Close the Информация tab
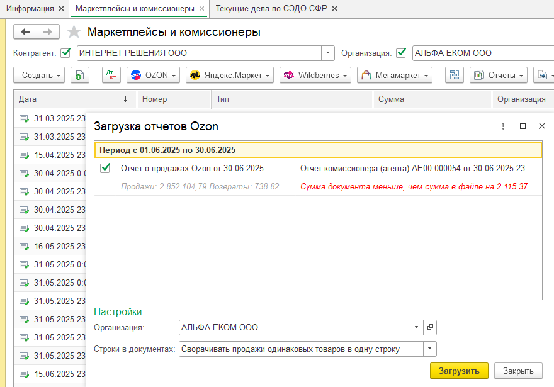Image resolution: width=554 pixels, height=387 pixels. click(x=62, y=8)
